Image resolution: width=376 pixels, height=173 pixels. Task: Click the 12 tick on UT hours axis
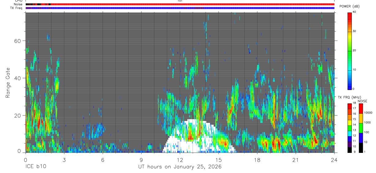(180, 160)
